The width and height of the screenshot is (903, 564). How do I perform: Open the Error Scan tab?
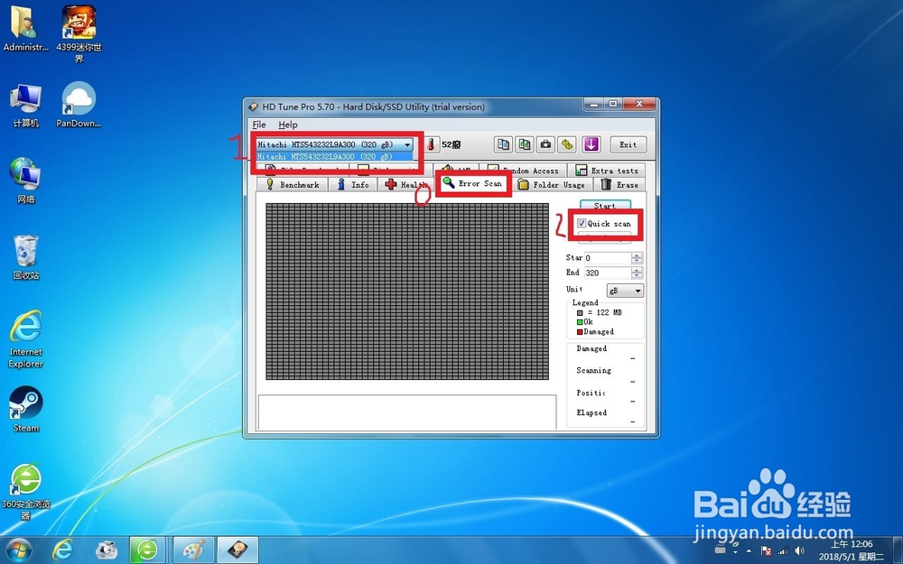pyautogui.click(x=473, y=183)
